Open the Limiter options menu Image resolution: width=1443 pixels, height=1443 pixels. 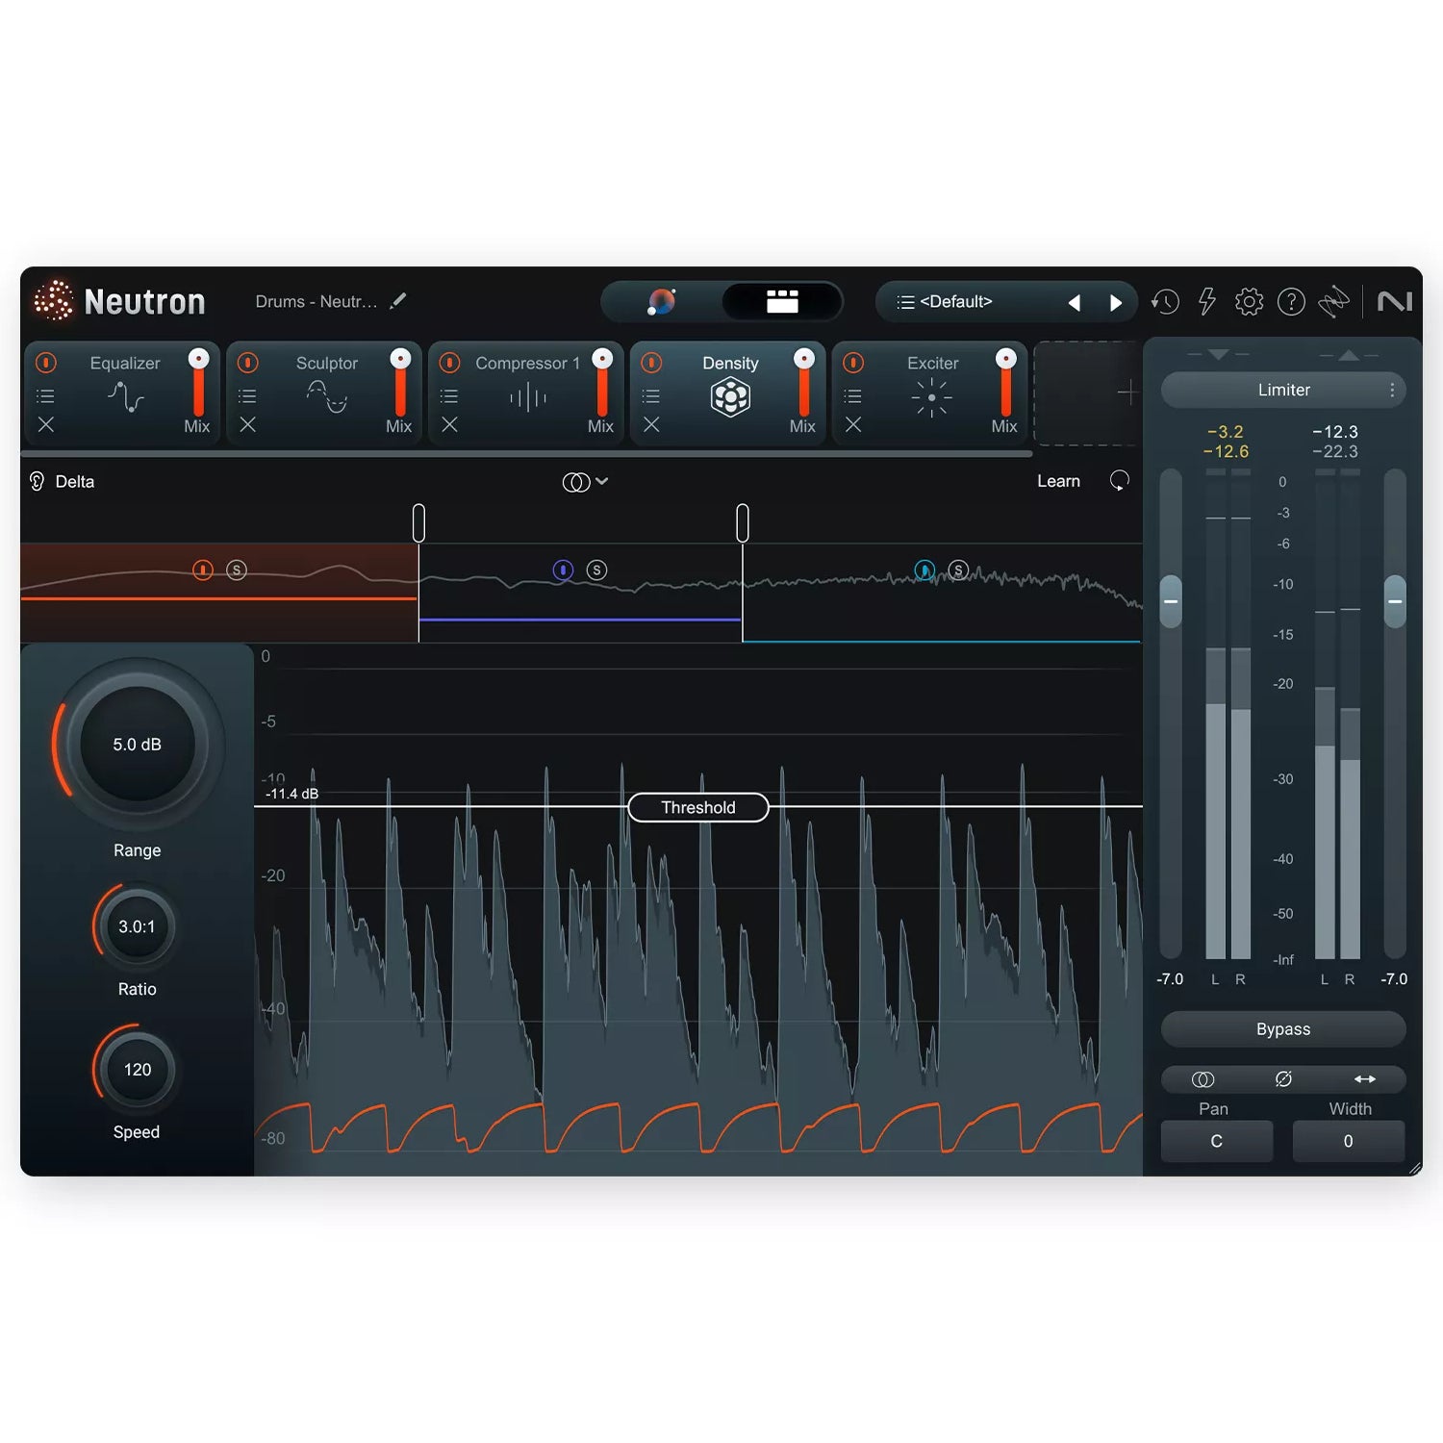[x=1391, y=390]
